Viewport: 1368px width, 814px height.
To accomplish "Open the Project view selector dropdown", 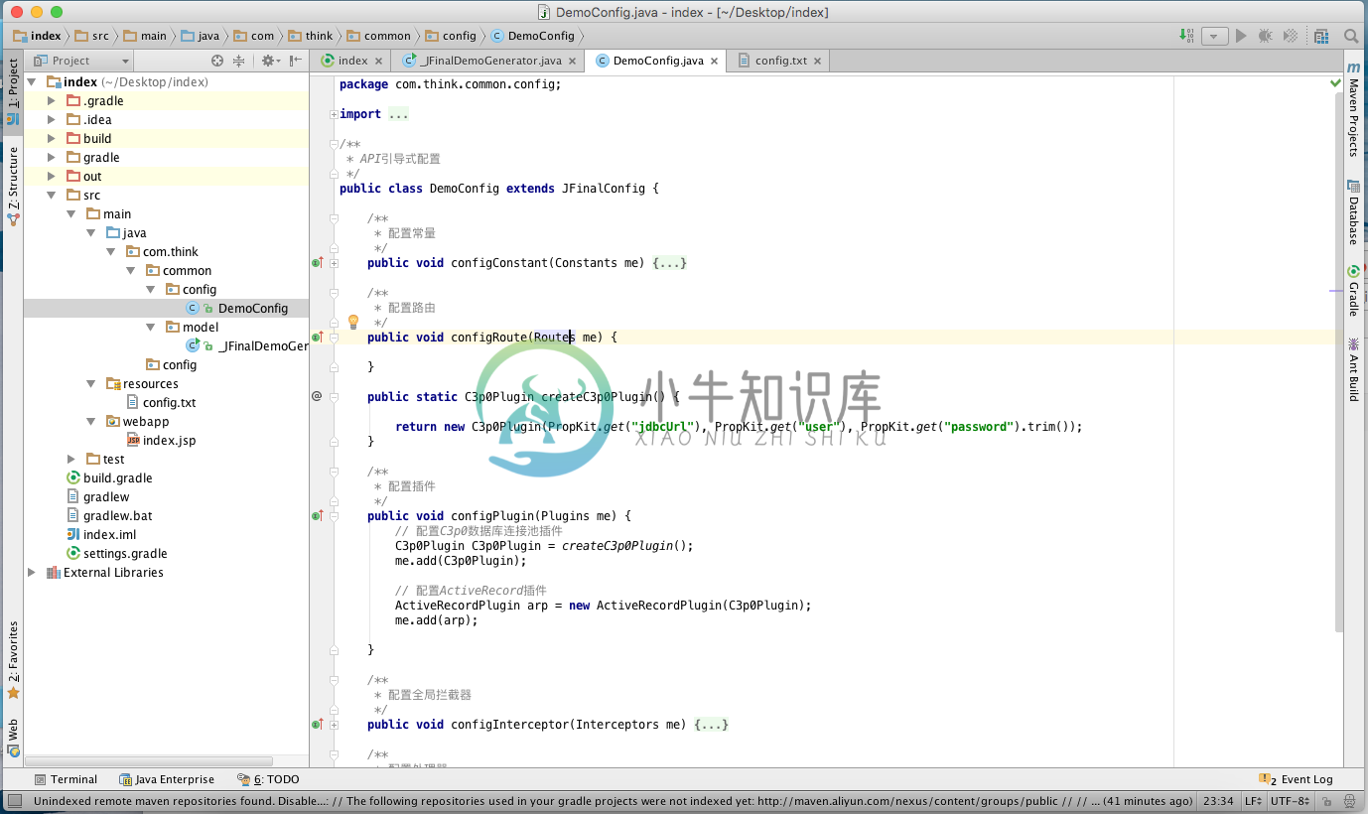I will tap(79, 61).
